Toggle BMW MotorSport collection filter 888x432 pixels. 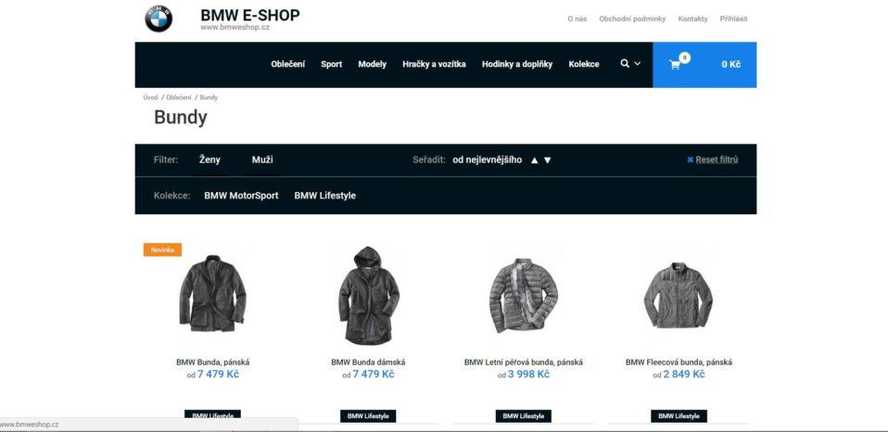tap(241, 196)
